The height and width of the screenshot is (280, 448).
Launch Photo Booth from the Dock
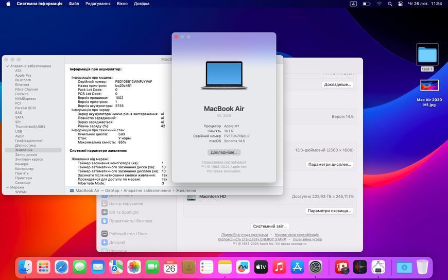click(342, 267)
